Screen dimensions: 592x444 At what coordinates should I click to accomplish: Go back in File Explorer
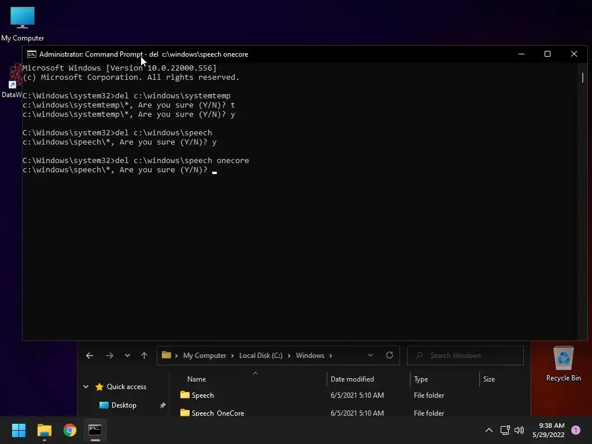pos(90,356)
